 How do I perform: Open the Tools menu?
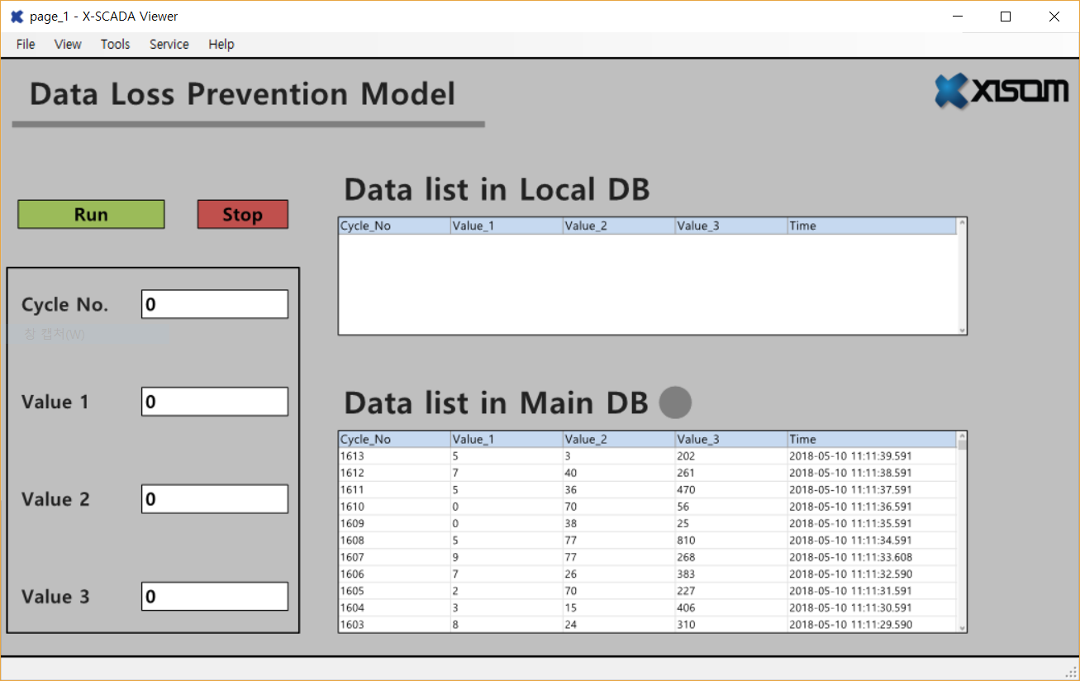point(116,45)
